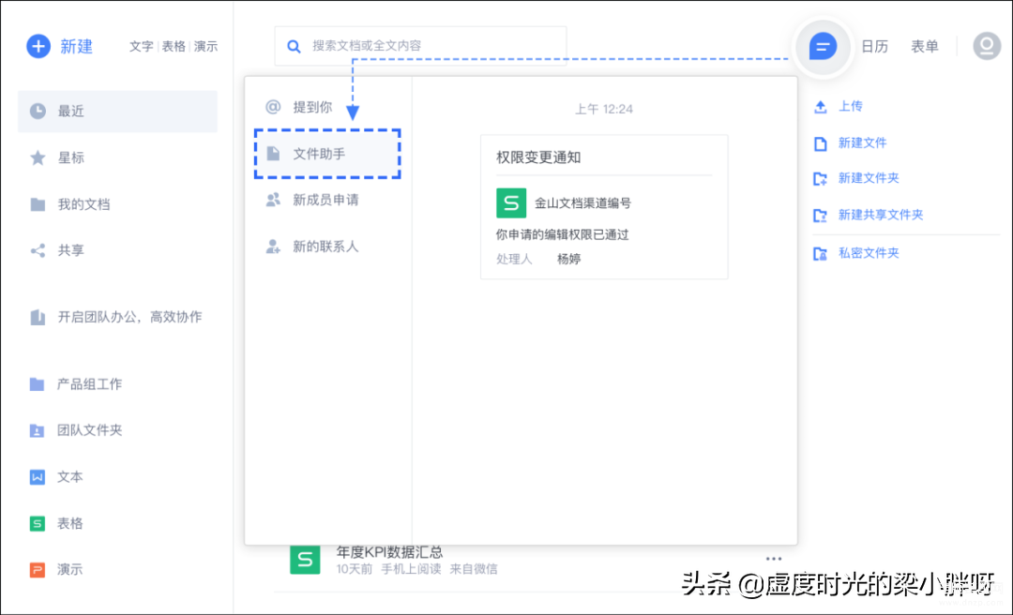Click folder icon beside 我的文档
Screen dimensions: 1013x615
pyautogui.click(x=38, y=204)
